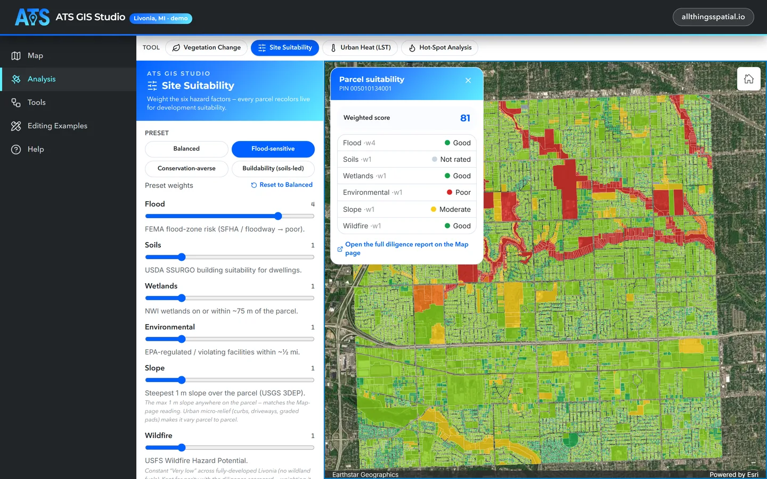Screen dimensions: 767x479
Task: Click the Urban Heat thermometer icon
Action: pyautogui.click(x=333, y=48)
